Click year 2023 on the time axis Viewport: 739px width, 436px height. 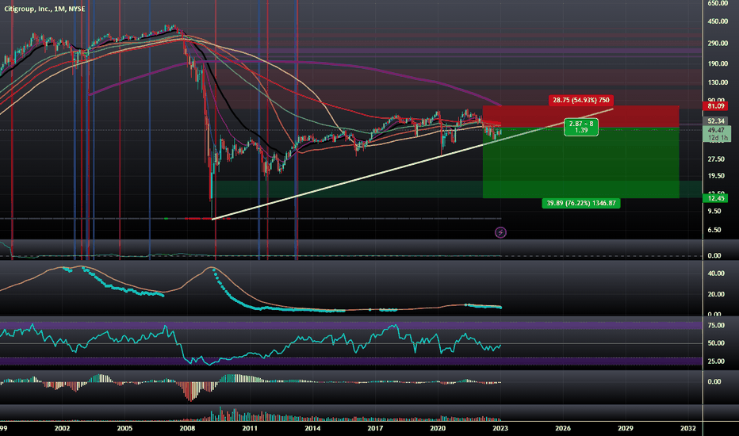click(x=500, y=428)
